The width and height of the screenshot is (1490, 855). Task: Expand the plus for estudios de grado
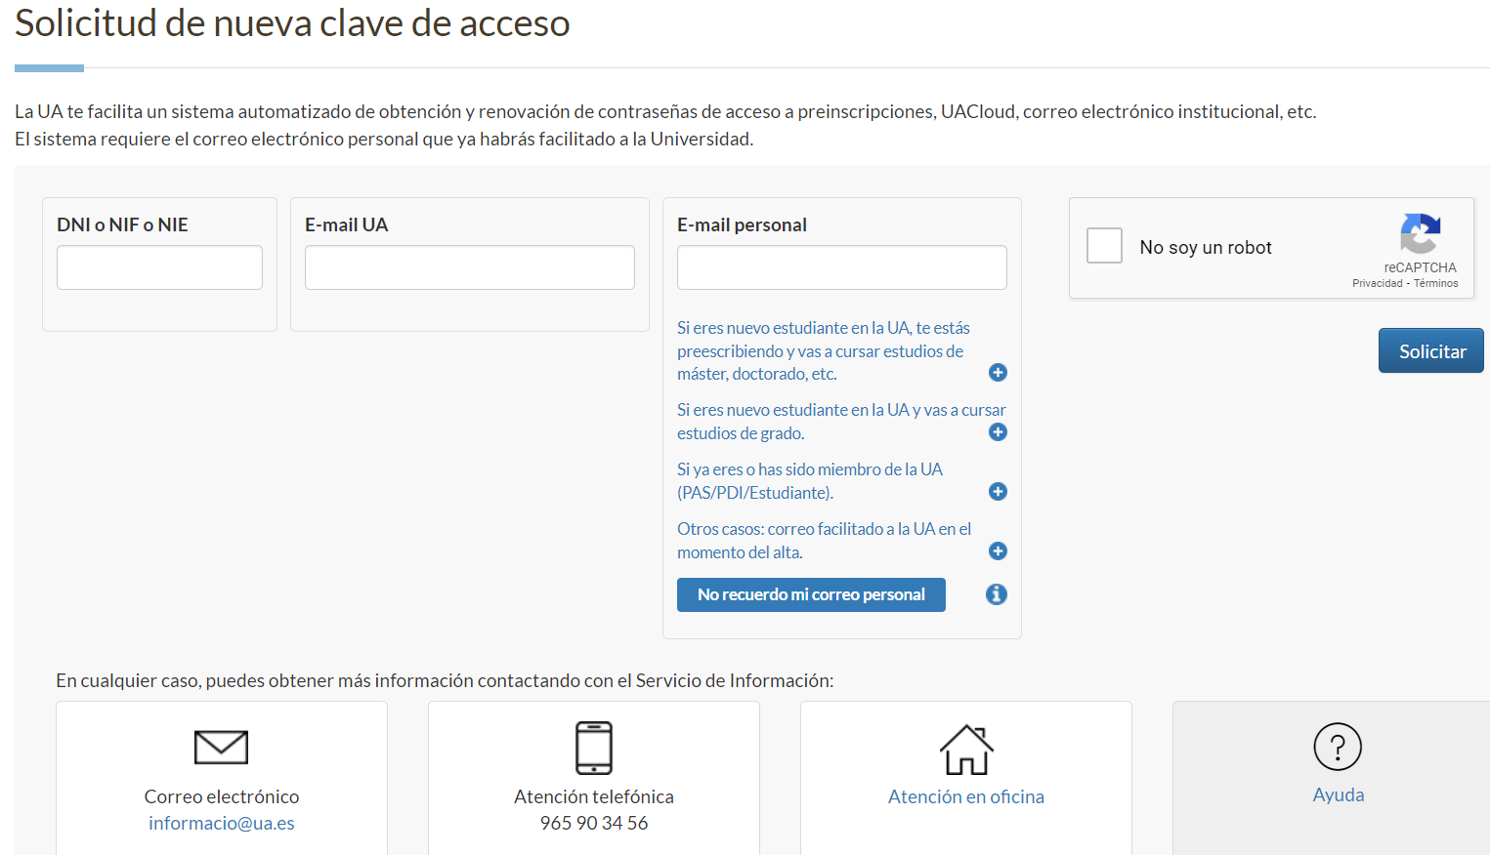[998, 432]
